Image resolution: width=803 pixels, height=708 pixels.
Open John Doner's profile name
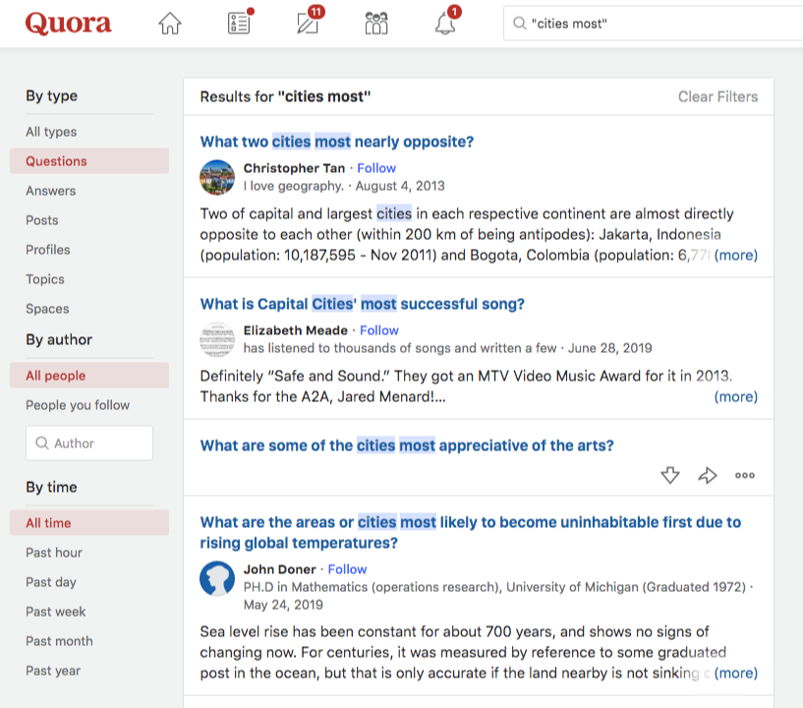279,569
